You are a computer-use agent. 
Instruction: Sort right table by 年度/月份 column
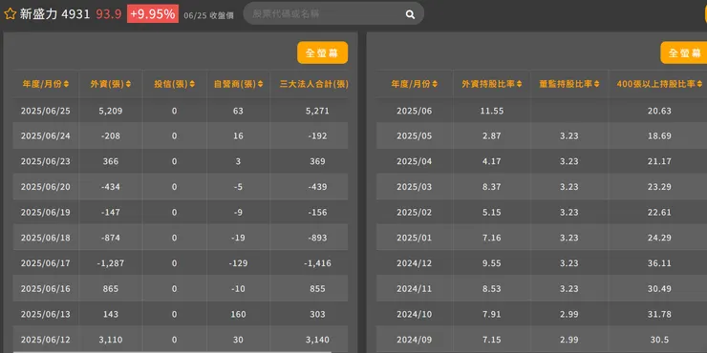pos(414,84)
